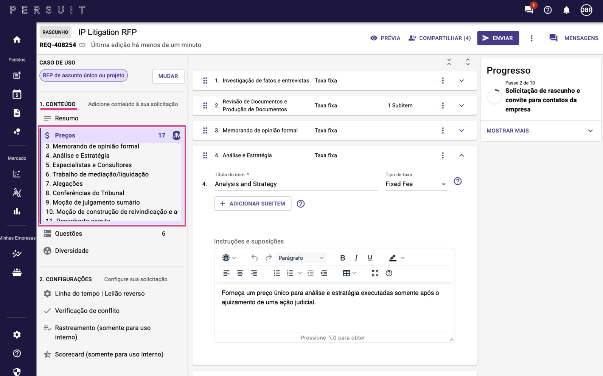
Task: Open chat messages icon with badge
Action: 529,9
